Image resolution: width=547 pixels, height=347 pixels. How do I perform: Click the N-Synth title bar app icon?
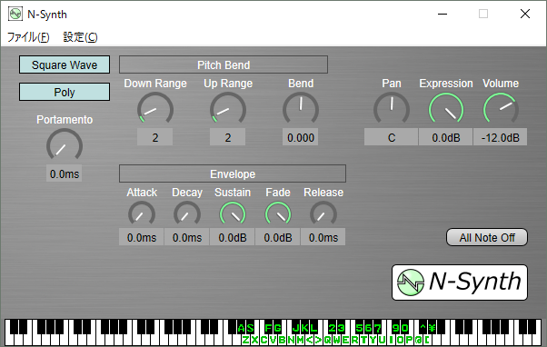coord(15,14)
